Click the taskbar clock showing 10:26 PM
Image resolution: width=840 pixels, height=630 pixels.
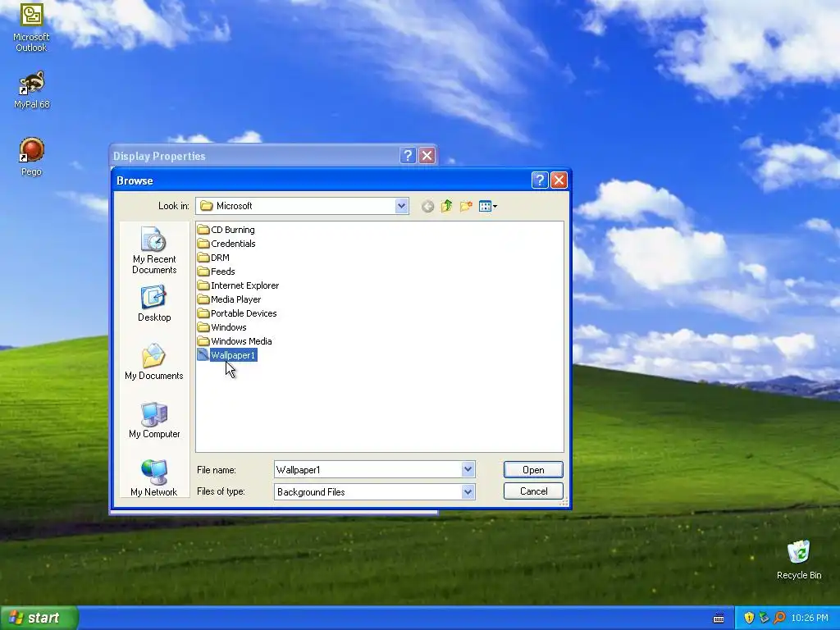pyautogui.click(x=810, y=619)
